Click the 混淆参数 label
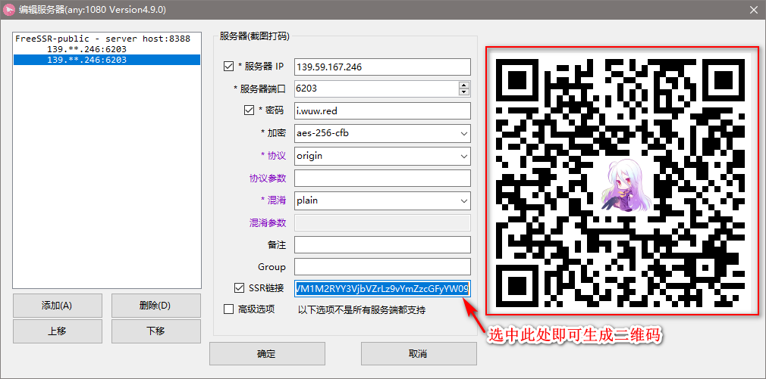This screenshot has height=379, width=766. pyautogui.click(x=267, y=222)
